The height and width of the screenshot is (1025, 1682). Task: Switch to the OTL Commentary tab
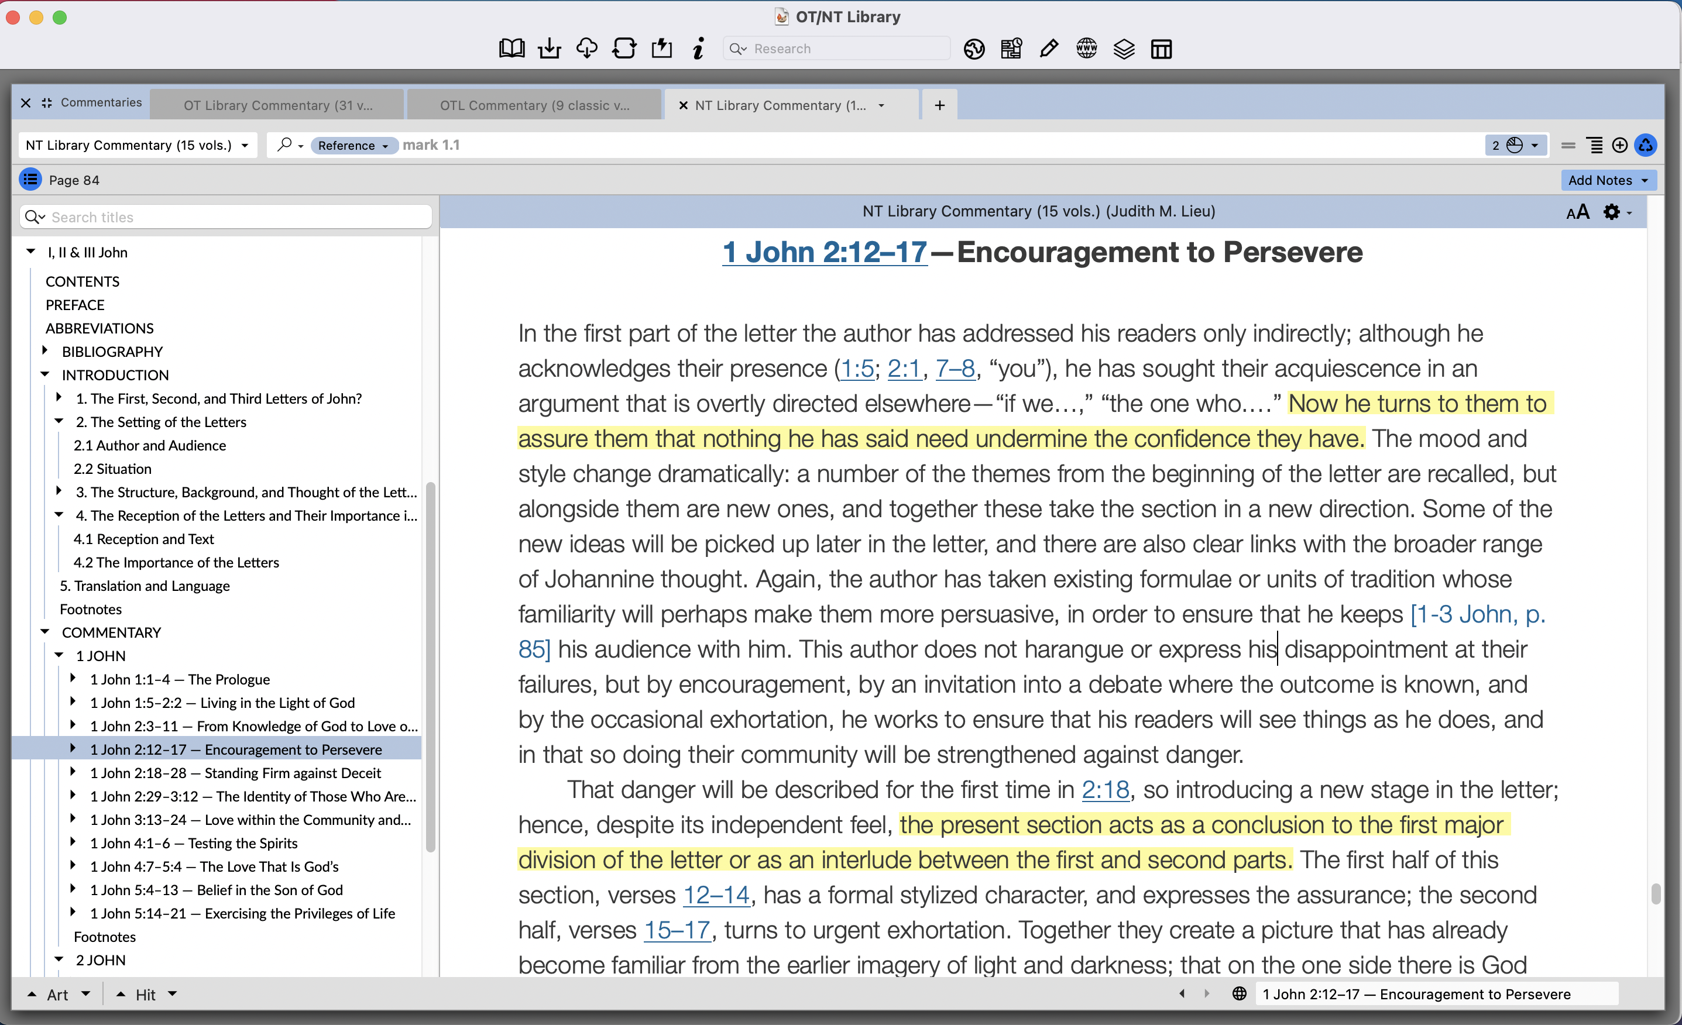[534, 104]
